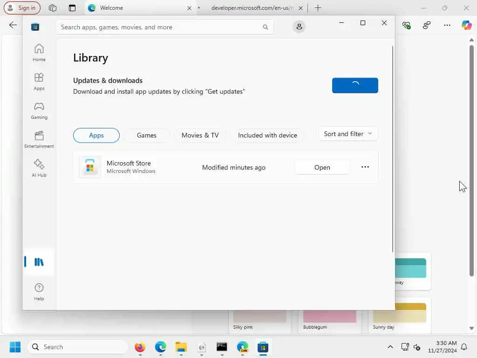Screen dimensions: 477x358
Task: Select Included with device filter tab
Action: [x=267, y=135]
